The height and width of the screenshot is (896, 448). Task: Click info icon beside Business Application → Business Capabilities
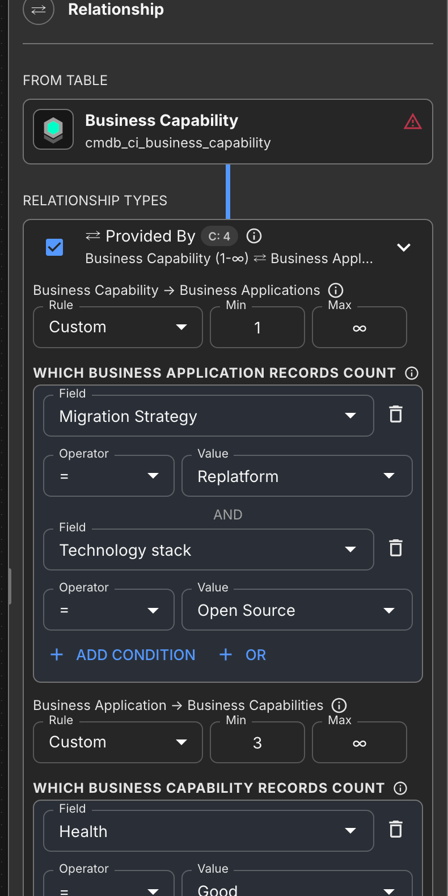tap(339, 705)
